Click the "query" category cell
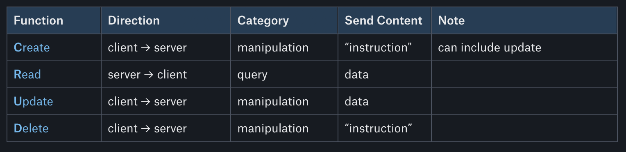 (x=284, y=74)
